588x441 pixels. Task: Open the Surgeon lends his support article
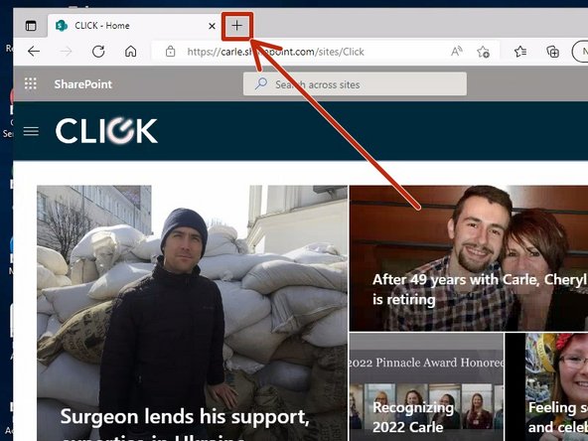coord(192,313)
